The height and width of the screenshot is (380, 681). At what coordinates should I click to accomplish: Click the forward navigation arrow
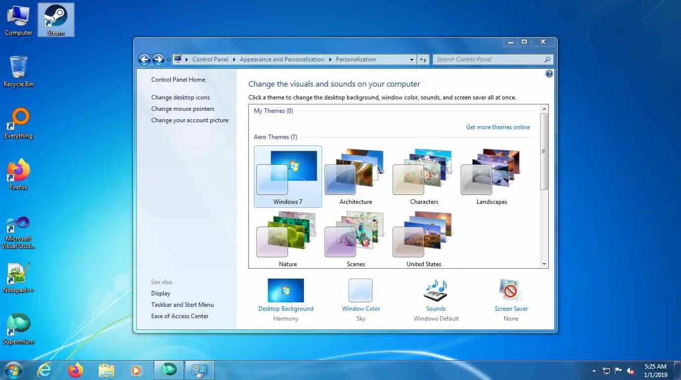click(x=158, y=60)
